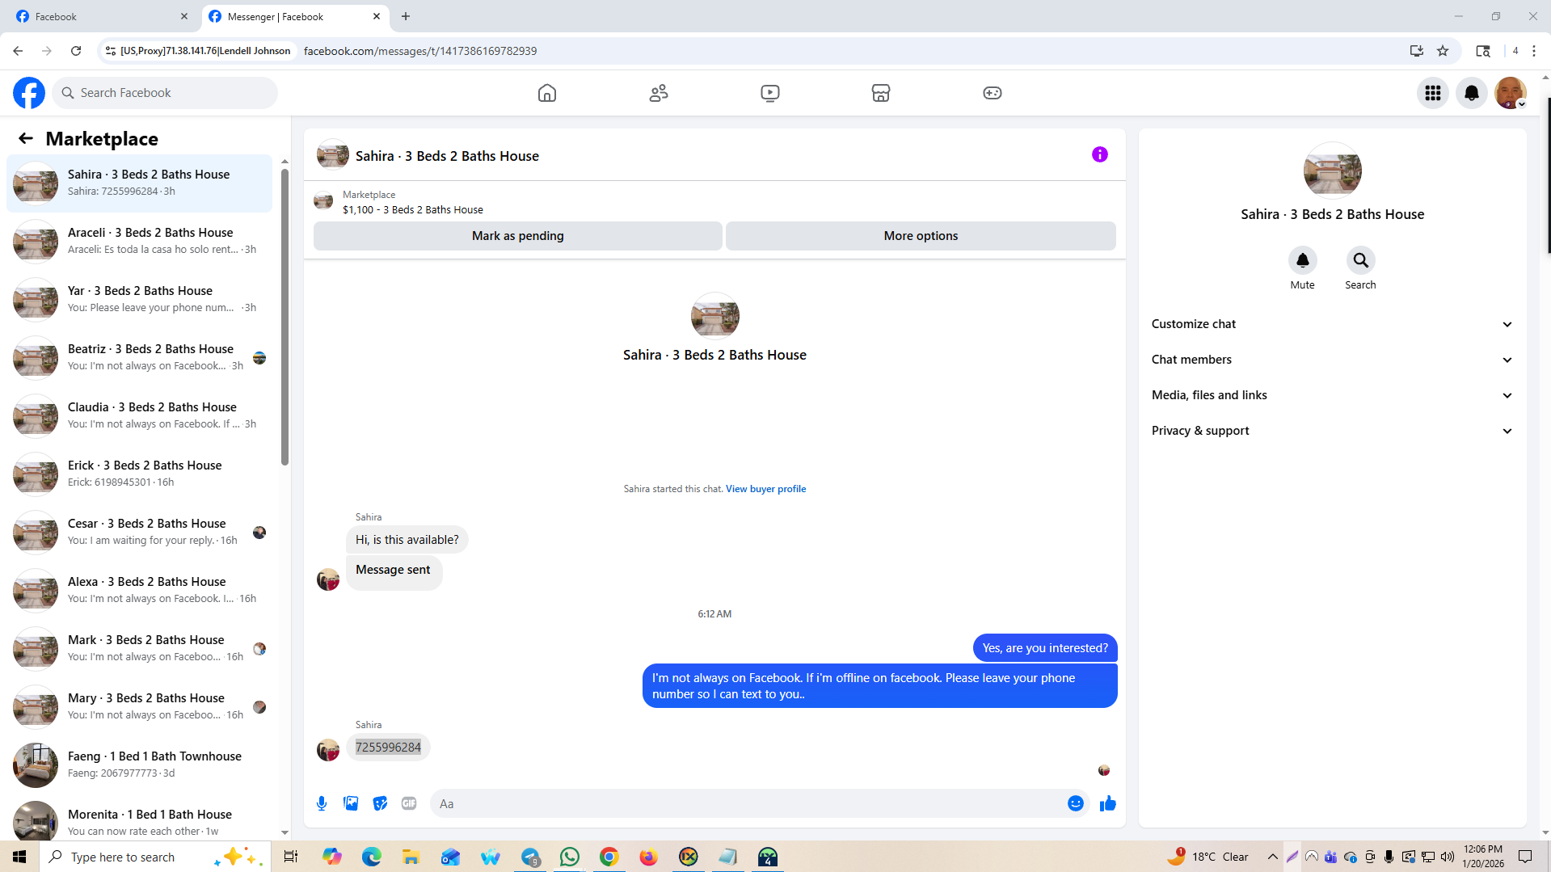Image resolution: width=1551 pixels, height=872 pixels.
Task: Open the $1,100 - 3 Beds 2 Baths House listing
Action: [x=412, y=210]
